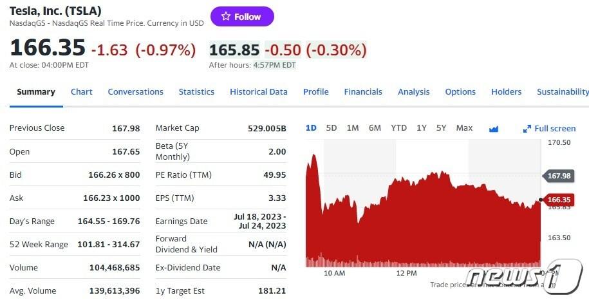Click the 167.98 previous close marker
Screen dimensions: 589x302
click(558, 176)
